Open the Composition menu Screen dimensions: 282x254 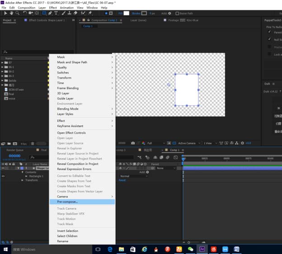coord(26,8)
